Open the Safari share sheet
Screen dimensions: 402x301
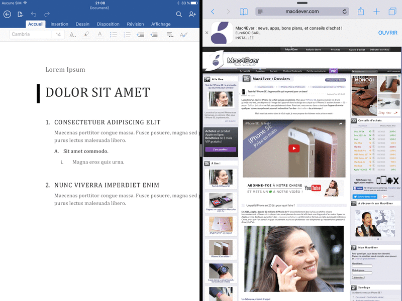click(361, 11)
